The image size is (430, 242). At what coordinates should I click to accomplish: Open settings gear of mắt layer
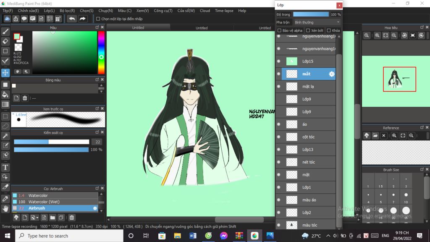[332, 74]
